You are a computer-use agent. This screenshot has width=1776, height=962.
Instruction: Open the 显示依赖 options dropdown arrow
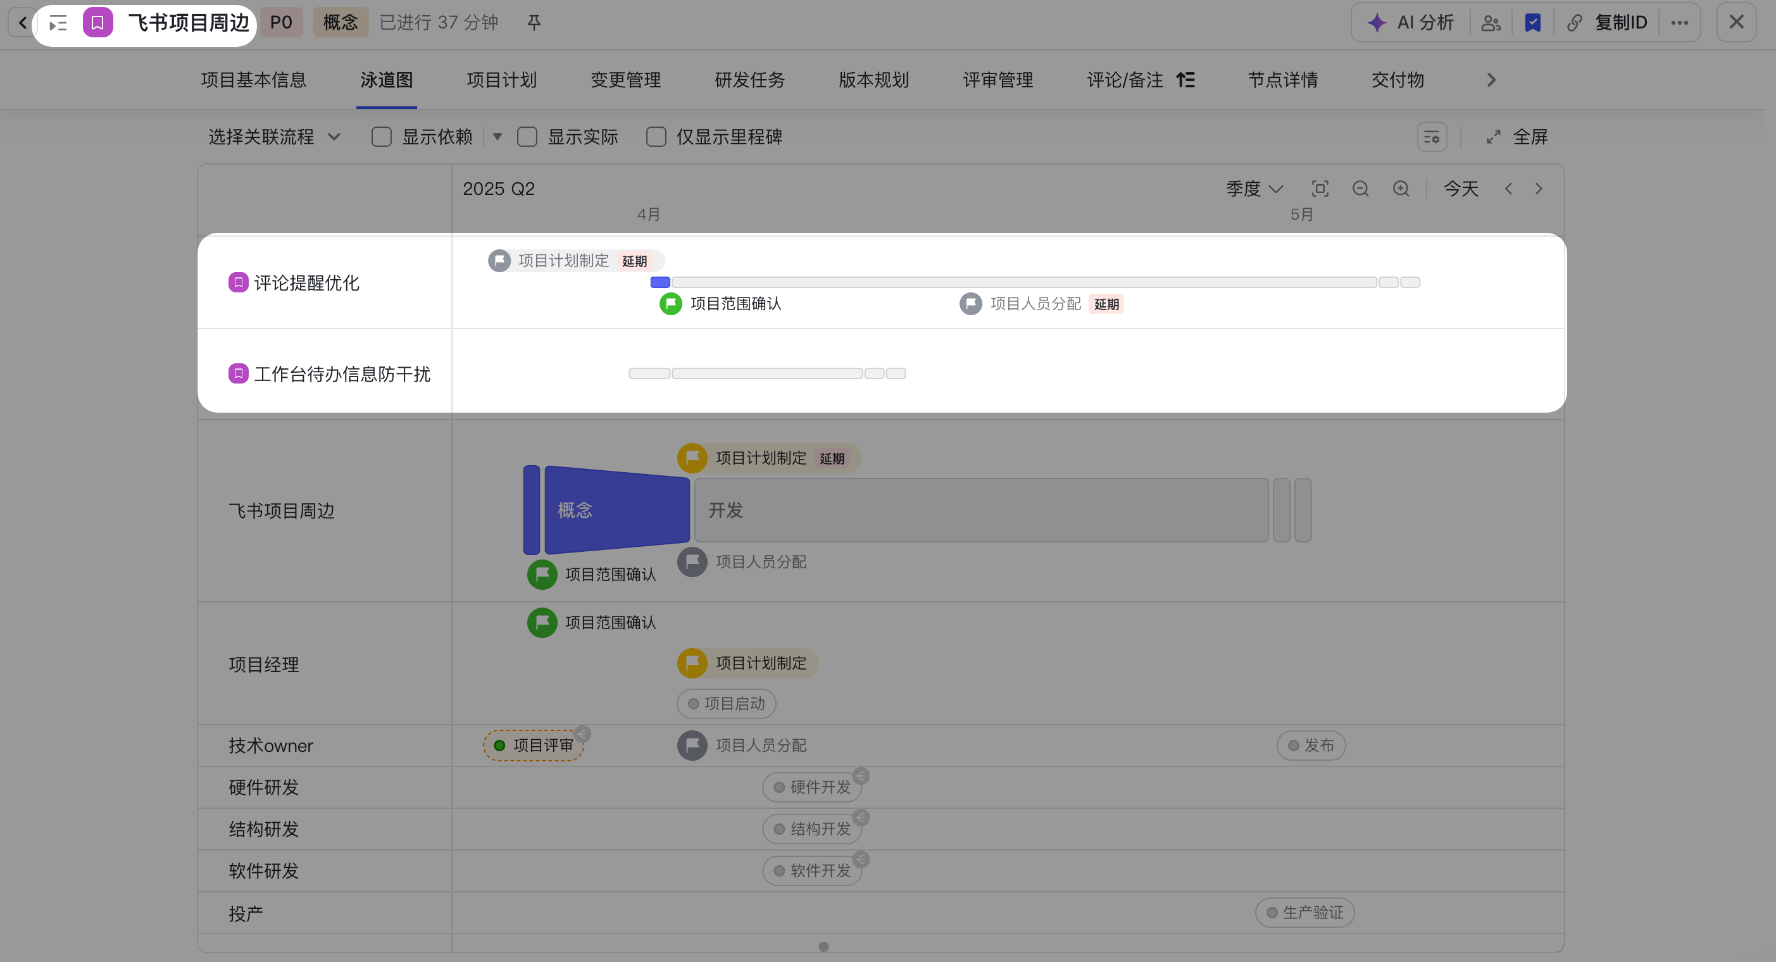tap(496, 137)
